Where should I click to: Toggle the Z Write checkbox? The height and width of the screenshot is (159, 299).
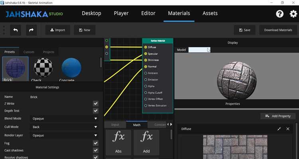click(96, 103)
